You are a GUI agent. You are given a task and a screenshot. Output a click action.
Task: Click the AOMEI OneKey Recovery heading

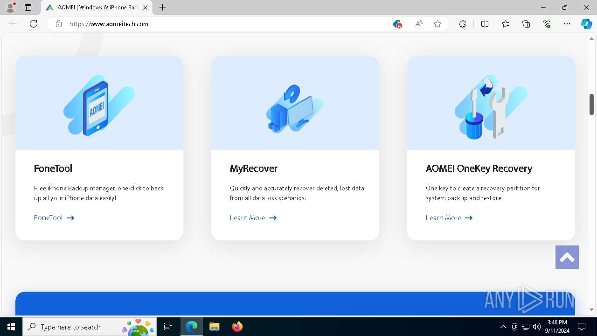coord(479,168)
